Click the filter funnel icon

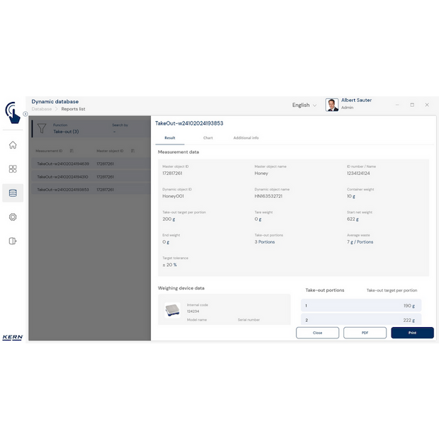[41, 128]
